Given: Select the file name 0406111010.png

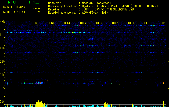Looking at the screenshot, I should point(14,7).
